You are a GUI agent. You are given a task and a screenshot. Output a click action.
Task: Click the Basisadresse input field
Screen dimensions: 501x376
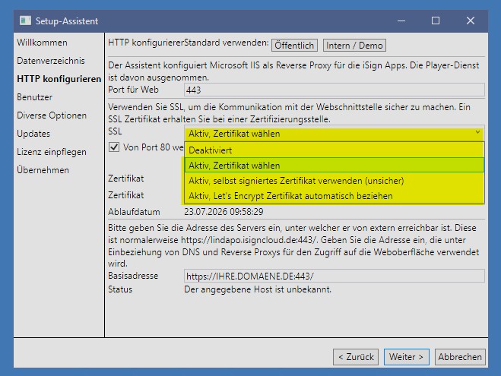pyautogui.click(x=335, y=276)
